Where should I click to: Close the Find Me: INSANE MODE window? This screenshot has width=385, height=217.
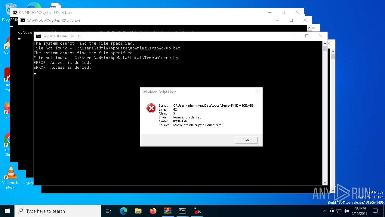pos(321,36)
